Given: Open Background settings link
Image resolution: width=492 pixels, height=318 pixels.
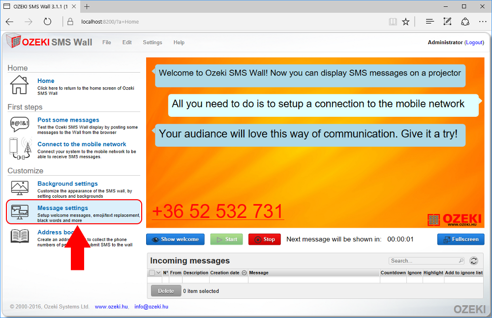Looking at the screenshot, I should 67,184.
